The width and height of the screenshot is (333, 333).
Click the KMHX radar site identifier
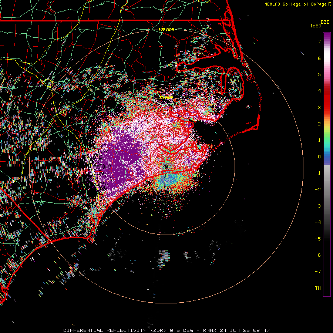click(210, 330)
